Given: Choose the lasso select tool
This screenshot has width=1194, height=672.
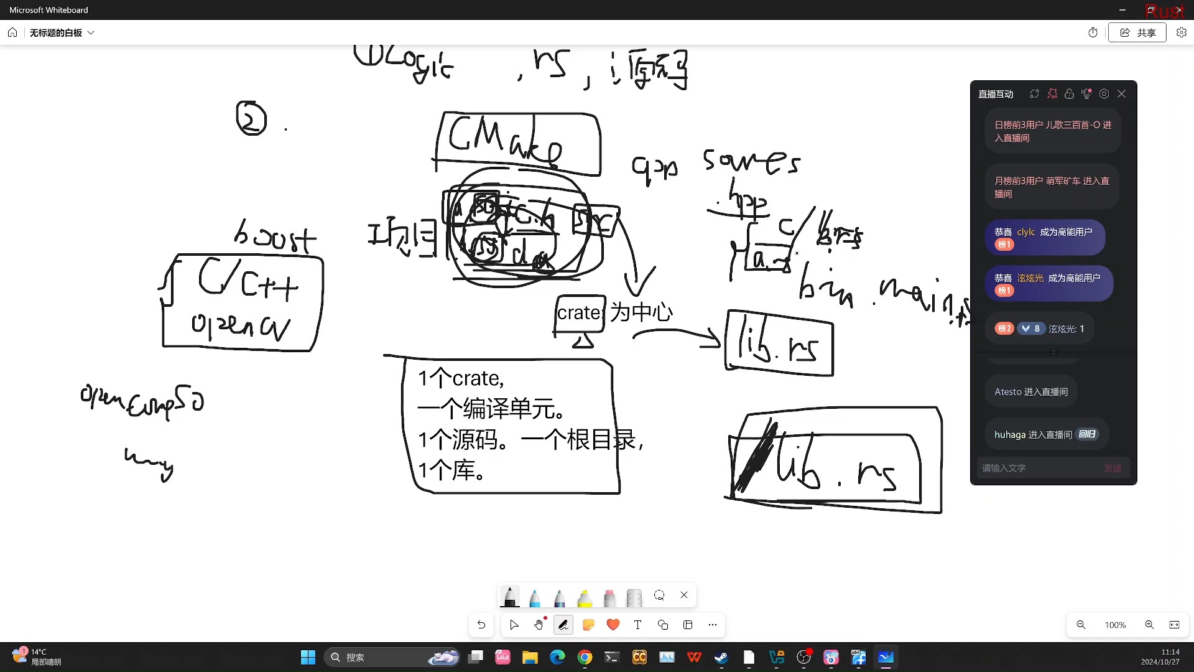Looking at the screenshot, I should pyautogui.click(x=659, y=595).
